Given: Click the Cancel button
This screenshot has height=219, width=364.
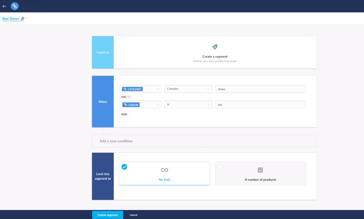Looking at the screenshot, I should tap(134, 215).
